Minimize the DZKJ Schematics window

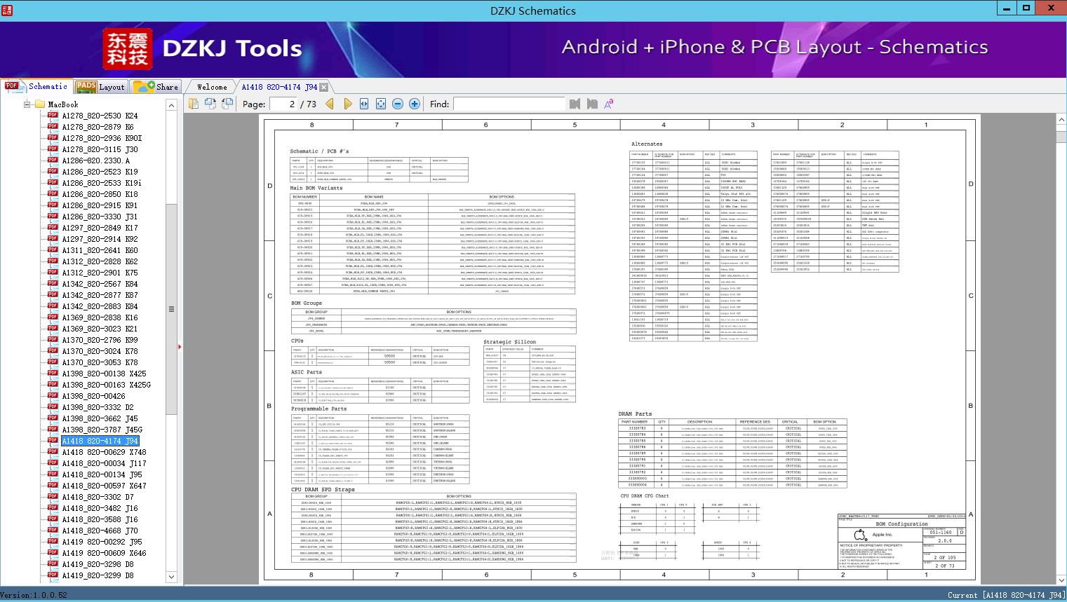tap(1007, 8)
